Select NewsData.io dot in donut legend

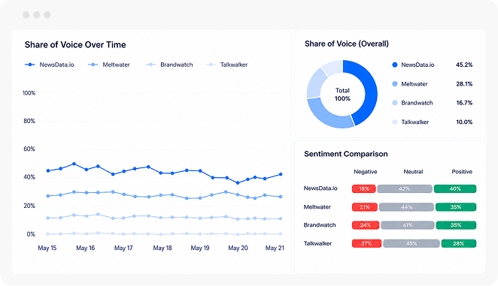coord(395,65)
